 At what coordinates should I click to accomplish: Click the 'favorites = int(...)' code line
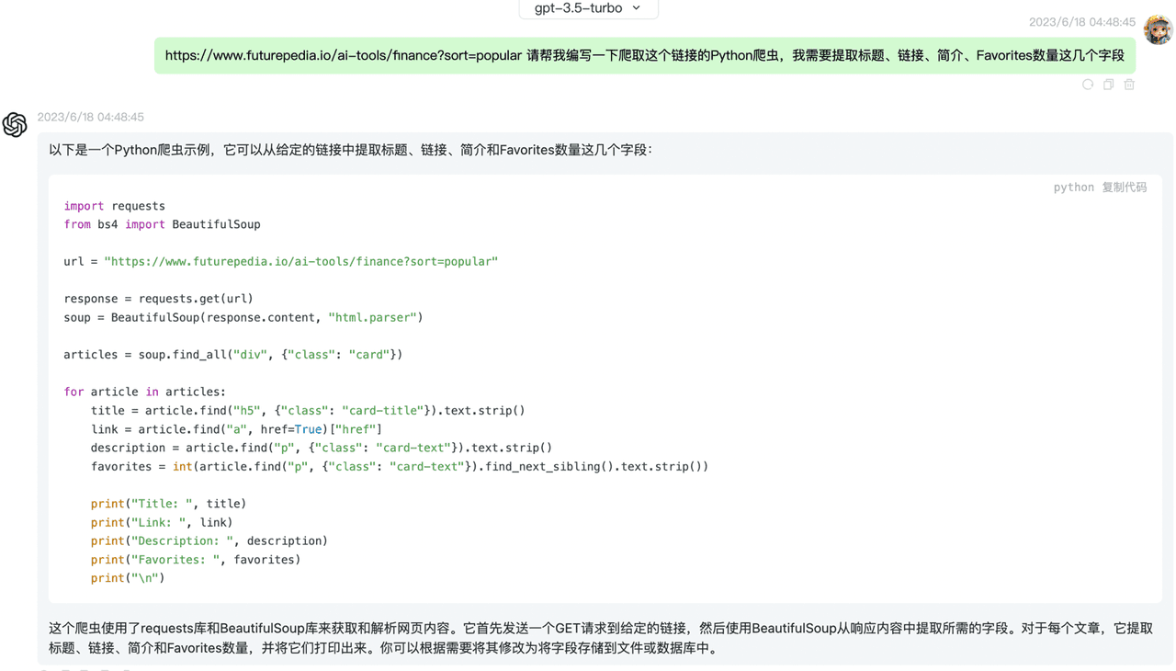click(x=400, y=467)
